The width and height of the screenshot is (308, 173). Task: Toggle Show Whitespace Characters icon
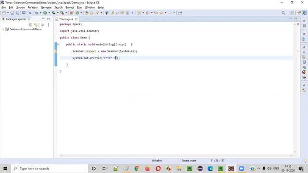pyautogui.click(x=133, y=13)
